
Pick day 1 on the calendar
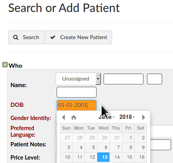pos(128,138)
